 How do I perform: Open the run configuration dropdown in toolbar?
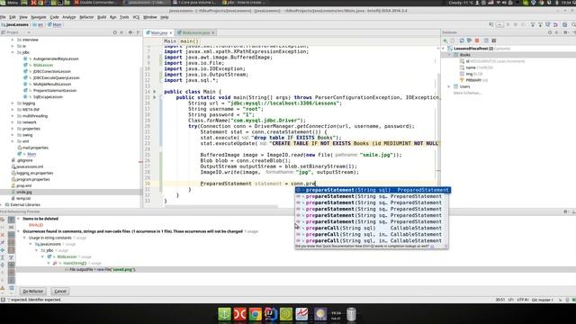(x=499, y=24)
